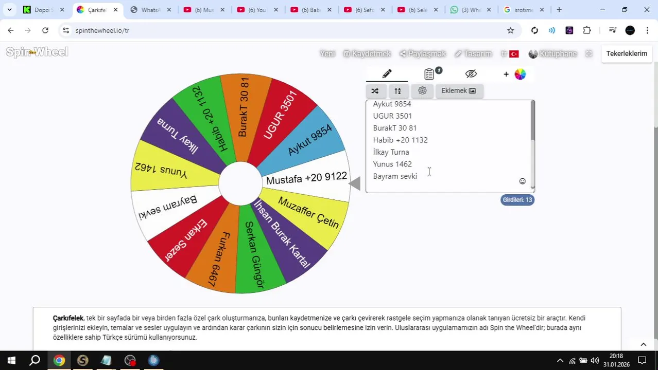The height and width of the screenshot is (370, 658).
Task: Click the Eklemek image button
Action: 459,91
